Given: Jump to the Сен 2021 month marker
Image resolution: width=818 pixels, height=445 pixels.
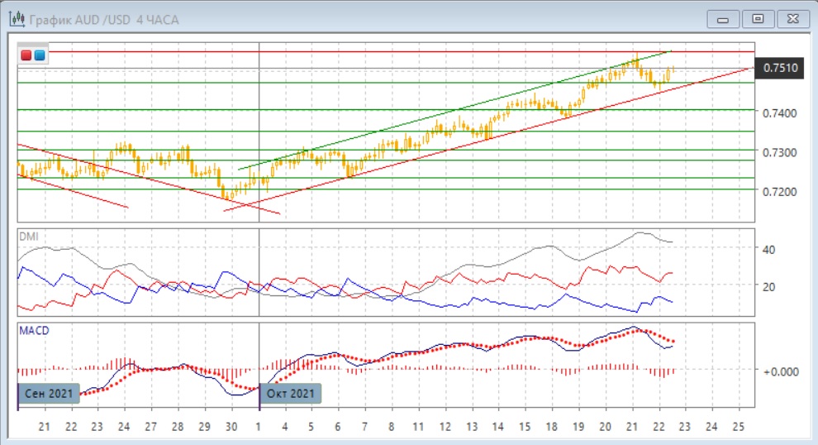Looking at the screenshot, I should click(x=49, y=393).
